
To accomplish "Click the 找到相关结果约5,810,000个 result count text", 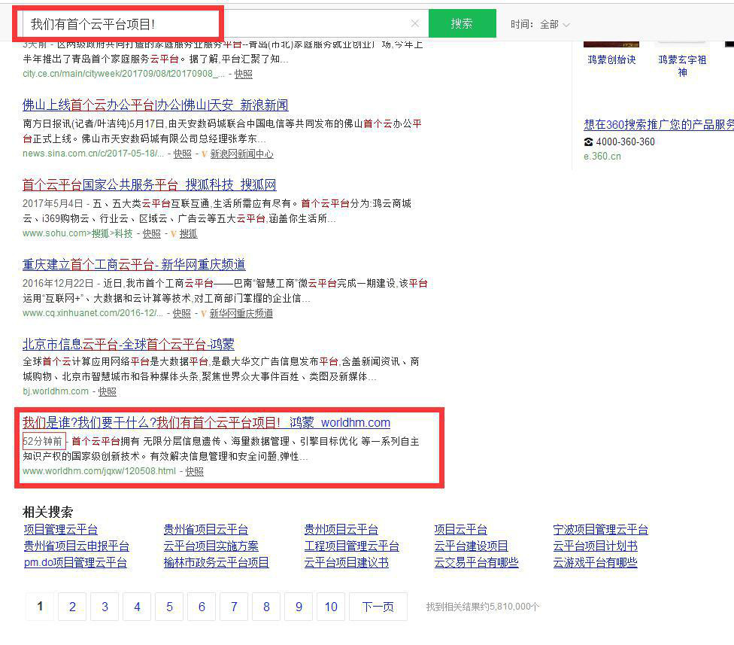I will click(x=483, y=607).
